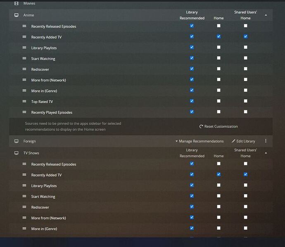The image size is (285, 247).
Task: Select the Anime library name
Action: [x=29, y=15]
